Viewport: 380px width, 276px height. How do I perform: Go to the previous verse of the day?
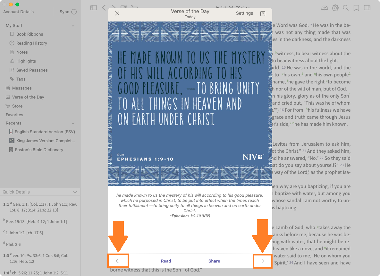117,261
